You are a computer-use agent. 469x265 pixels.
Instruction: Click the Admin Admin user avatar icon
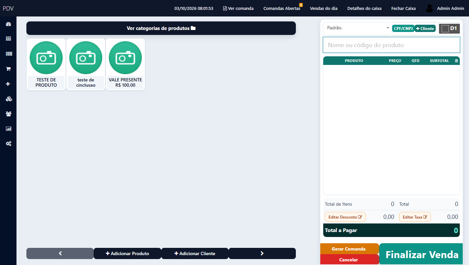(x=429, y=9)
